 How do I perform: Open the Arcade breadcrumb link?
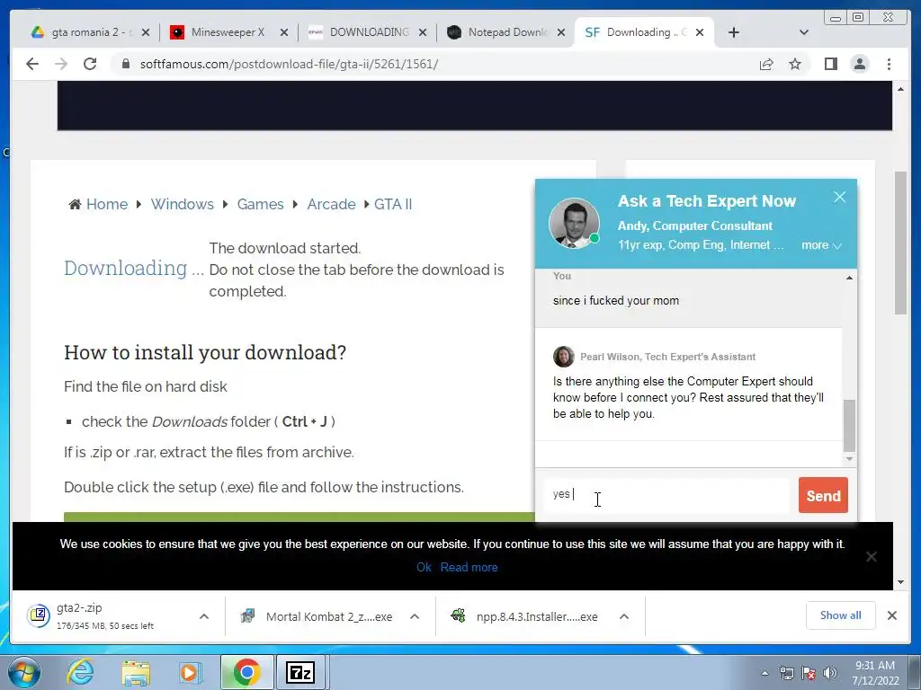(x=331, y=204)
